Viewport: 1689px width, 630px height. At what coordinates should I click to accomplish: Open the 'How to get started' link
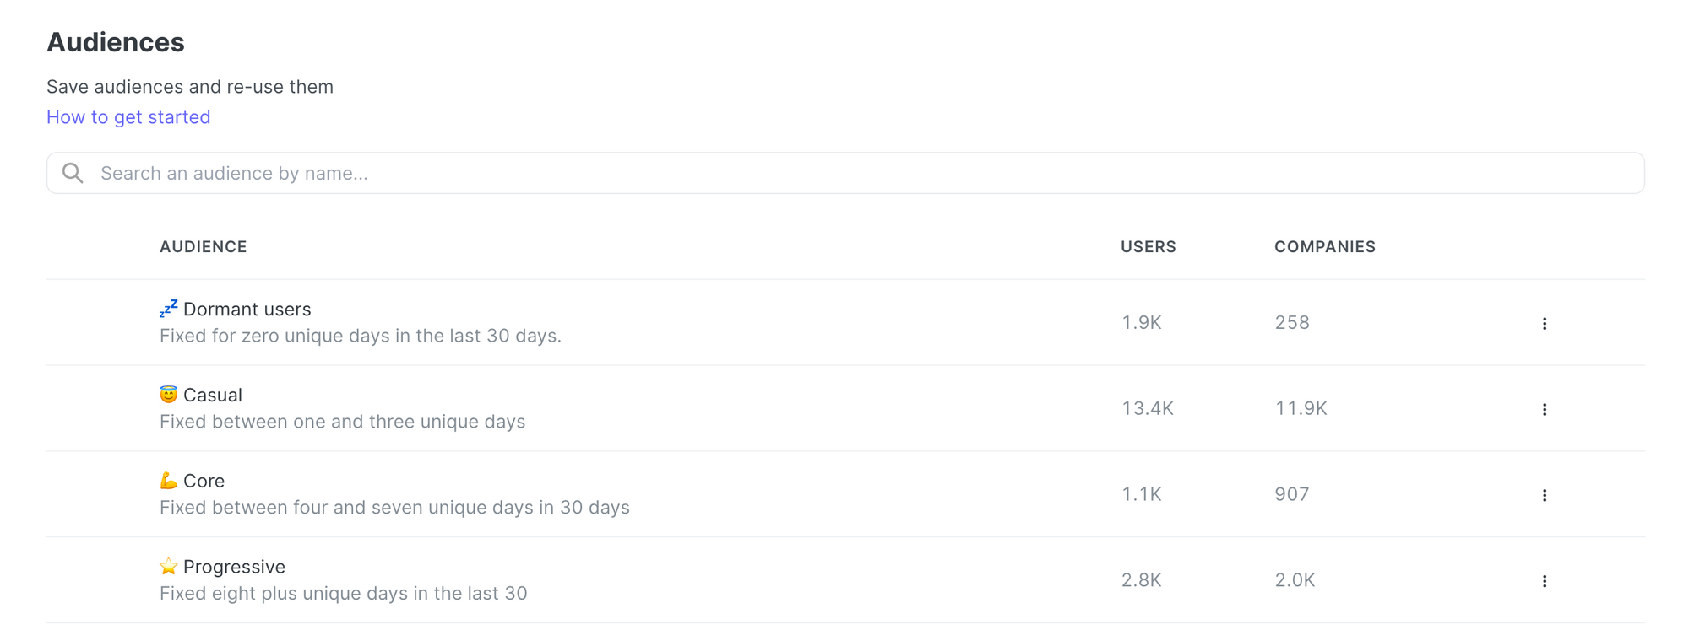point(128,117)
